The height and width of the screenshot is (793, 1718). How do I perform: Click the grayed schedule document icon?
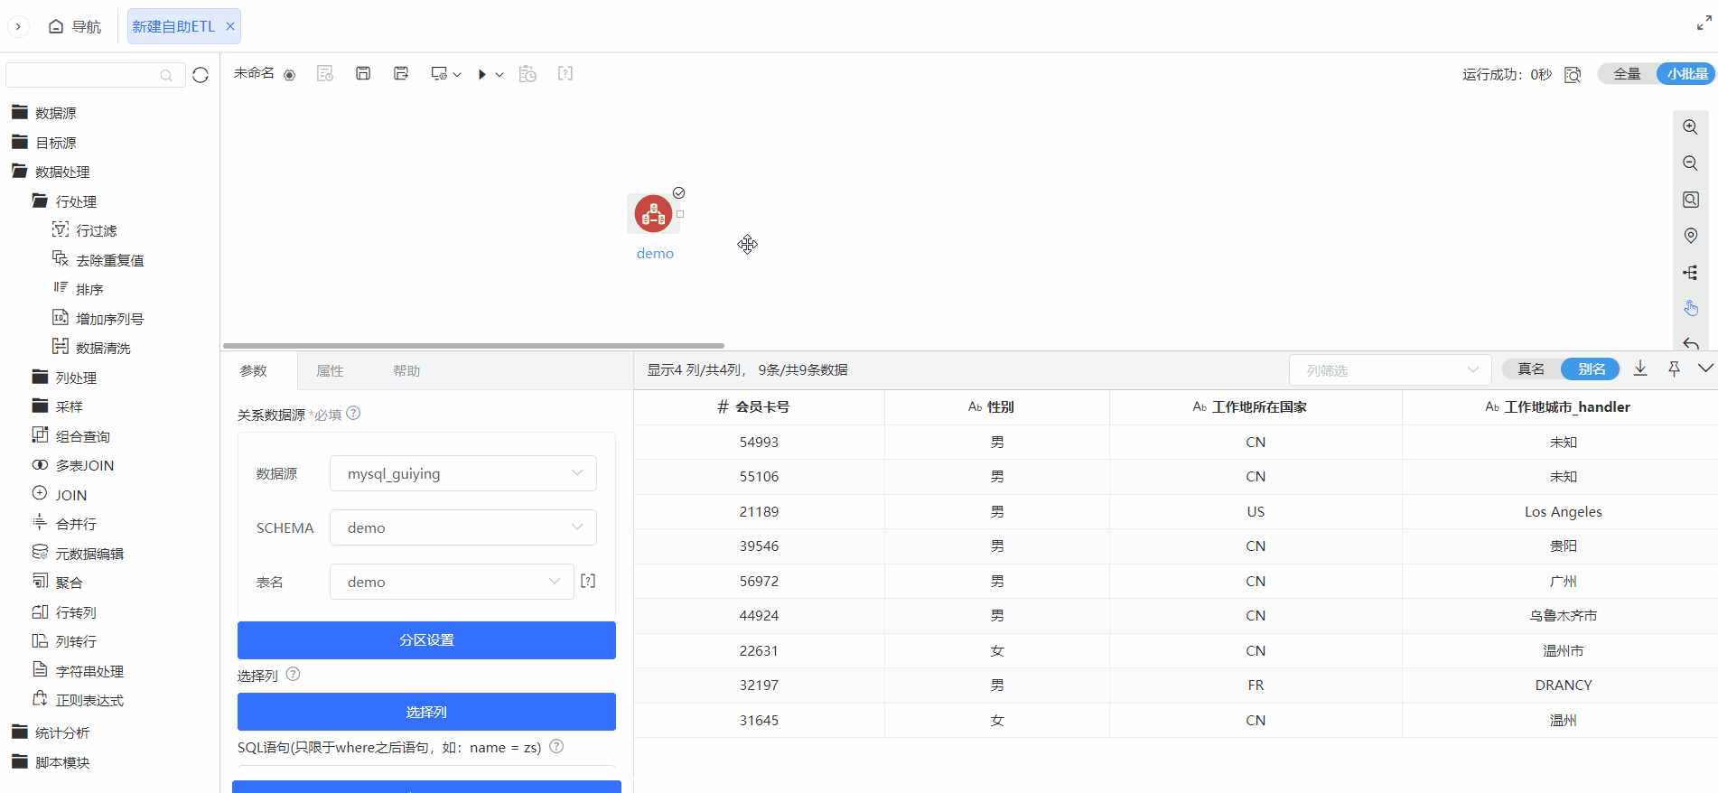point(325,74)
